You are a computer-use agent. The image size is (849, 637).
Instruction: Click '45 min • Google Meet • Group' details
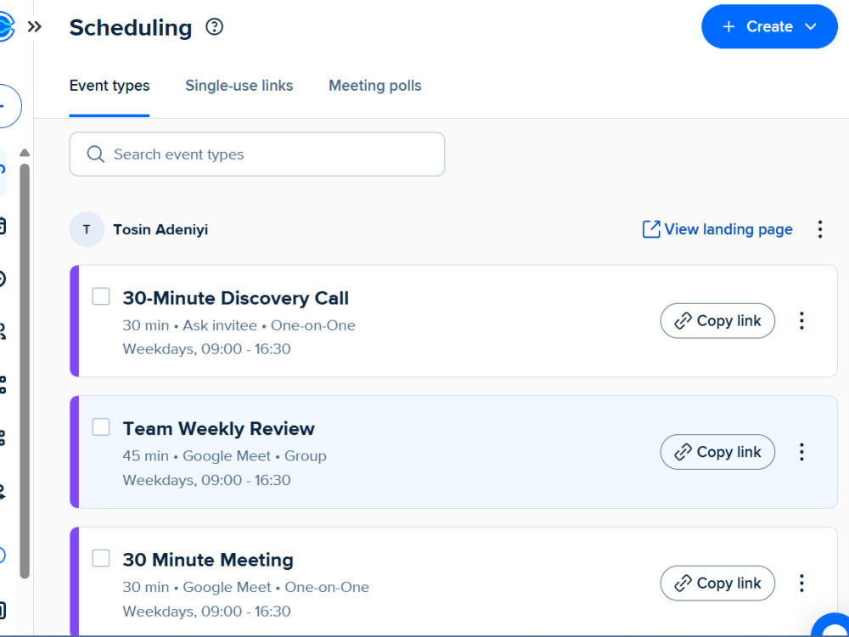click(x=224, y=456)
